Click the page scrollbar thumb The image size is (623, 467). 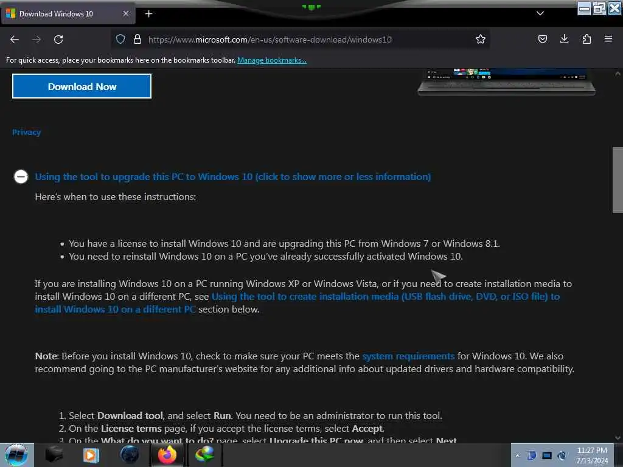(618, 180)
